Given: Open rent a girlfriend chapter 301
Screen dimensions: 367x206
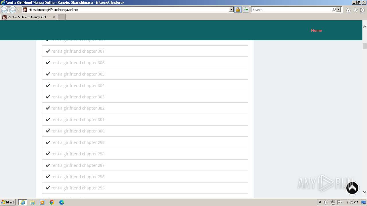Looking at the screenshot, I should (78, 120).
